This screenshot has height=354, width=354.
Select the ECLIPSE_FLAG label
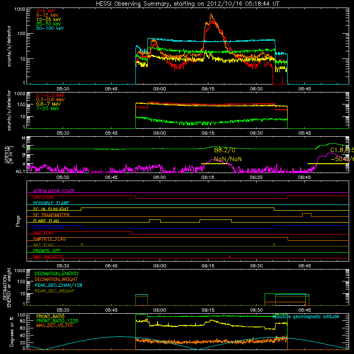coord(48,227)
